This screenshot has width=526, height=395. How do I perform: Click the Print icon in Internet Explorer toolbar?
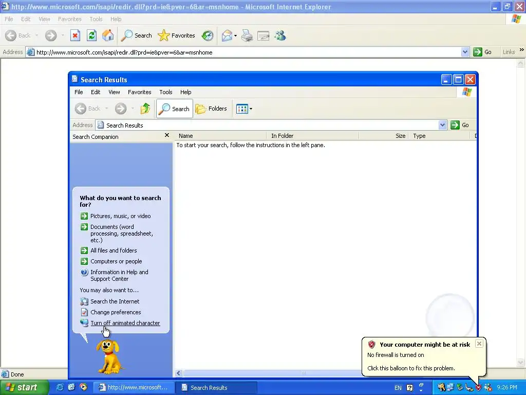tap(247, 35)
